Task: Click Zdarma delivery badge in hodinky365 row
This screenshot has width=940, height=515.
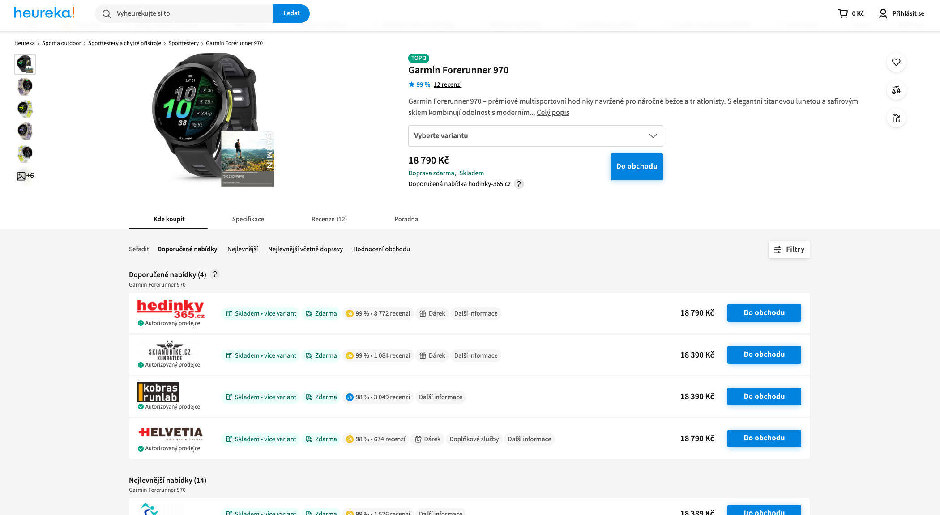Action: click(321, 313)
